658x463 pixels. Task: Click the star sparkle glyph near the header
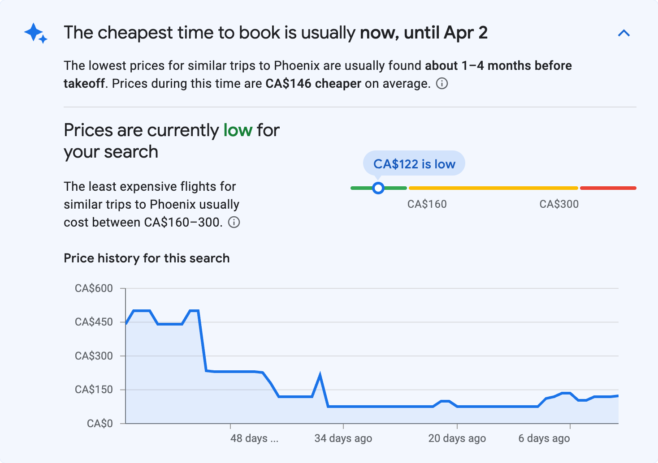[x=35, y=33]
